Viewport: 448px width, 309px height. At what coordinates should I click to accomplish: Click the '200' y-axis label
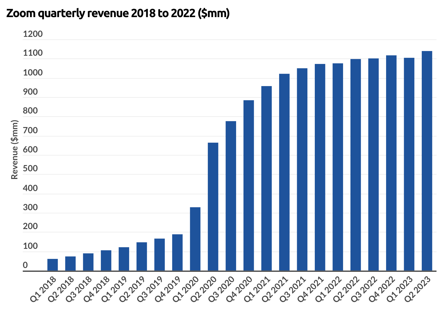click(30, 226)
